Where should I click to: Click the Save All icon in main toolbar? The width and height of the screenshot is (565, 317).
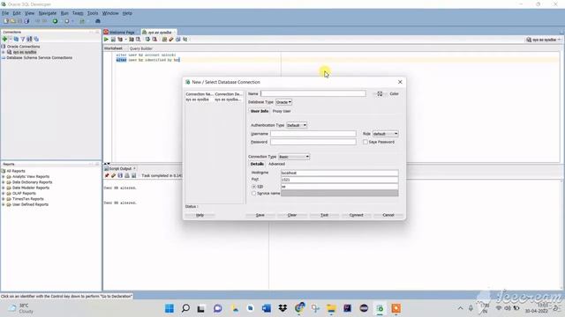tap(26, 21)
